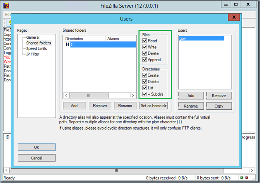260x183 pixels.
Task: Close the FileZilla Server main window
Action: [x=248, y=5]
